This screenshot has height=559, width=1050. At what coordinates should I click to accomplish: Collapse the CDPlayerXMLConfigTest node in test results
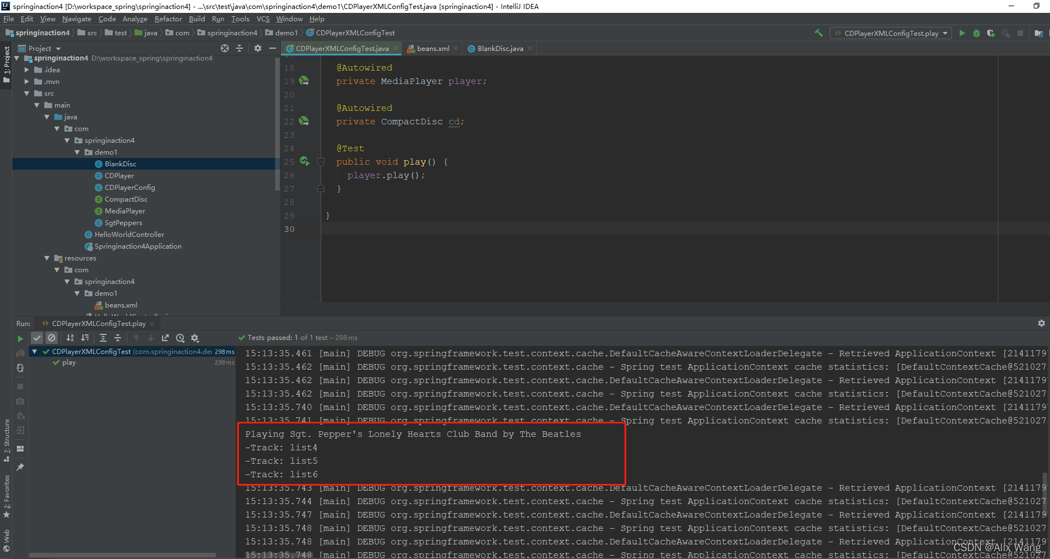tap(35, 352)
